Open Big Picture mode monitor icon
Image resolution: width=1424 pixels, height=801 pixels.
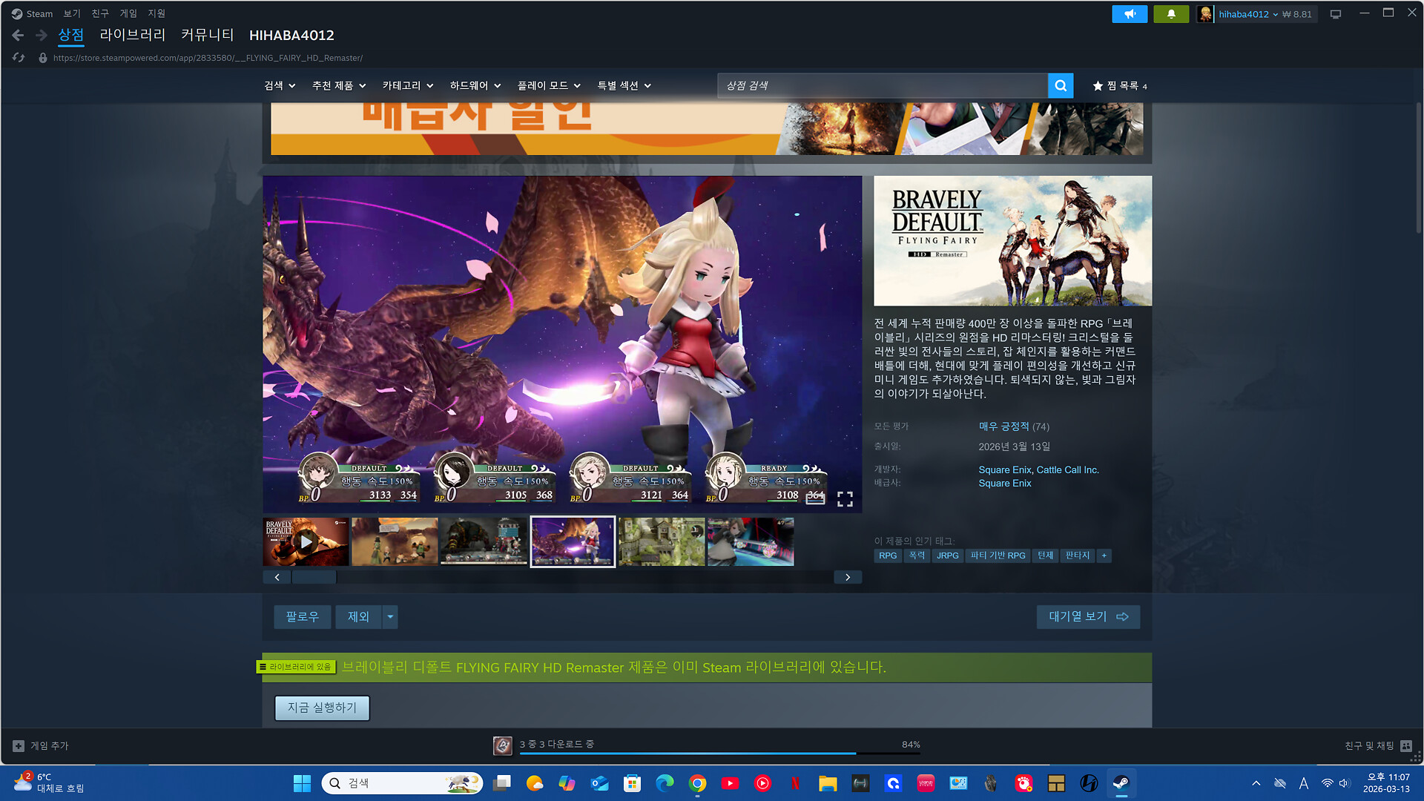pyautogui.click(x=1336, y=14)
